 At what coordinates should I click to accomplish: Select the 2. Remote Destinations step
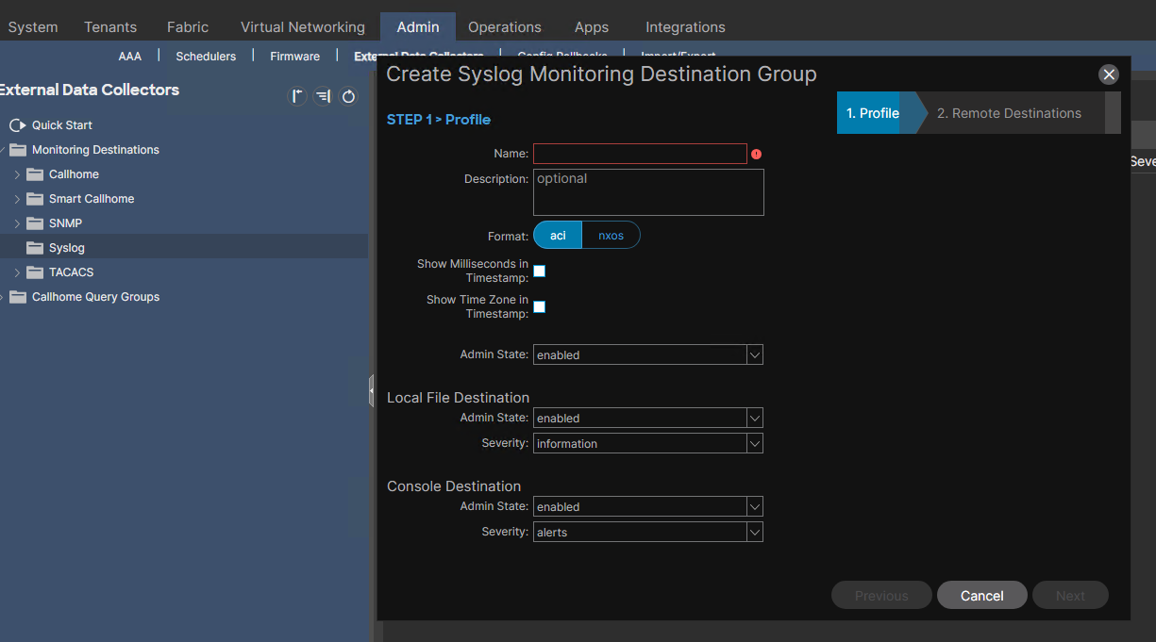tap(1009, 113)
